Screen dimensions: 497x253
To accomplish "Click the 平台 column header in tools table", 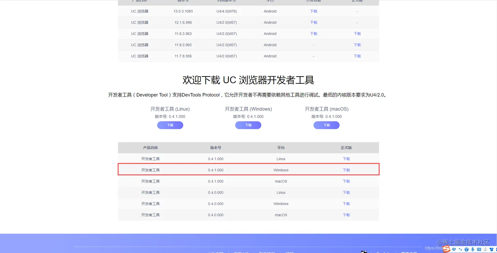I will [281, 148].
